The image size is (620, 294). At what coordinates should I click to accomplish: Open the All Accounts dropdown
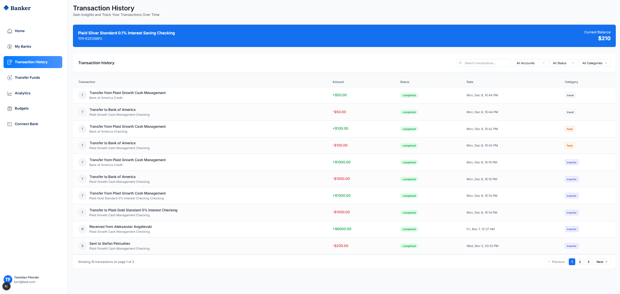(x=531, y=63)
